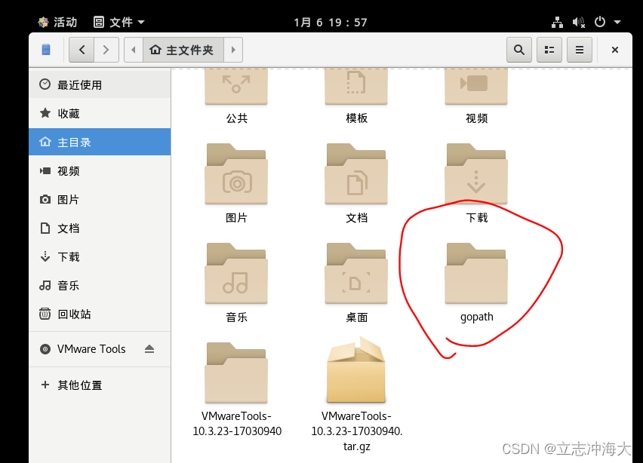Open the search magnifier button

click(x=519, y=50)
